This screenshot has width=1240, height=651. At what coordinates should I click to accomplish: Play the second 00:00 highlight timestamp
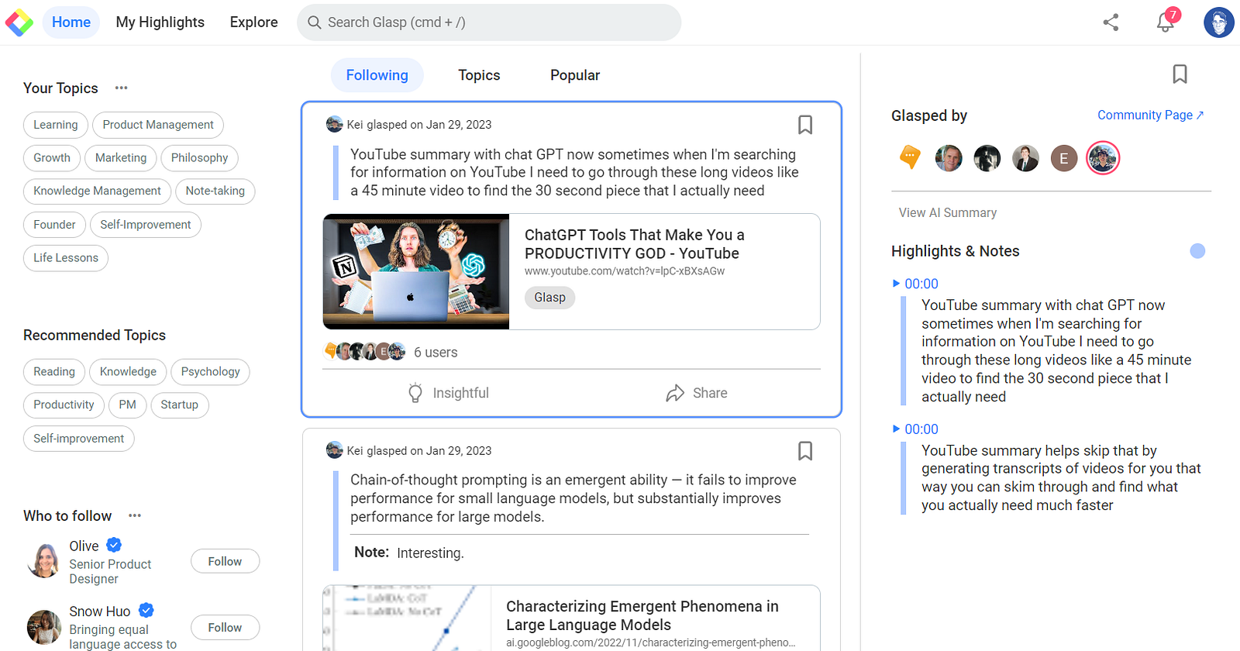915,429
